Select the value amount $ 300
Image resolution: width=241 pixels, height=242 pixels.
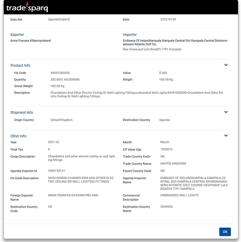163,73
